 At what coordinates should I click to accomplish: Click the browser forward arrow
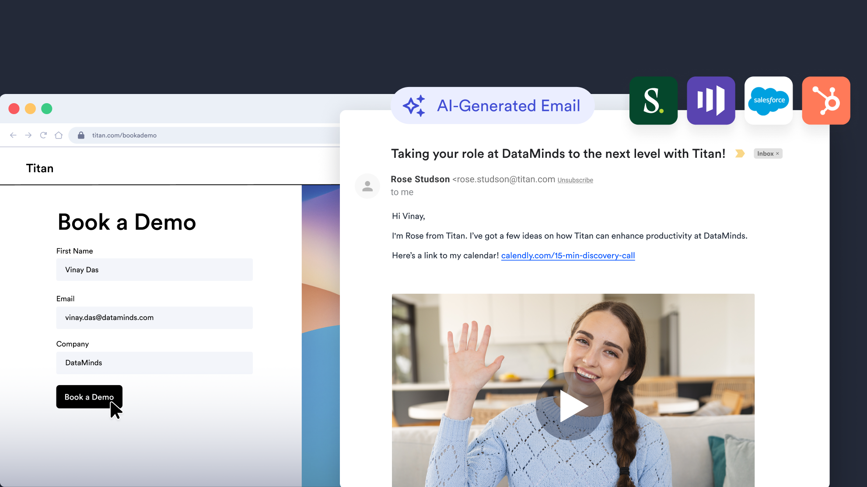(x=28, y=135)
